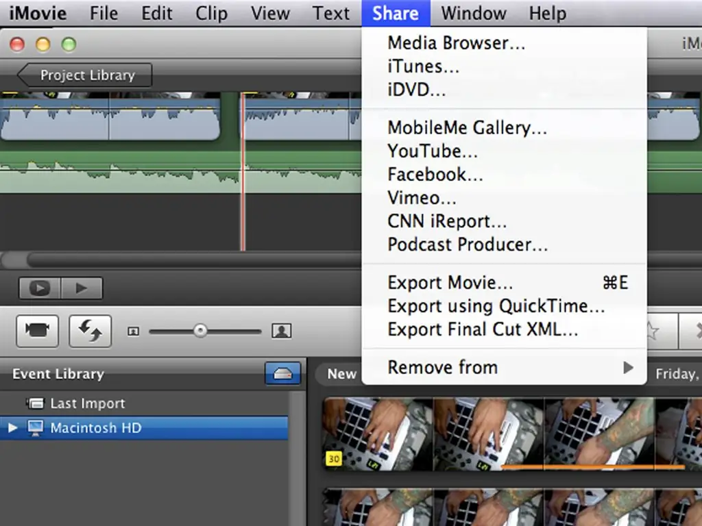Click the Macintosh HD computer icon
The image size is (702, 526).
(x=36, y=427)
